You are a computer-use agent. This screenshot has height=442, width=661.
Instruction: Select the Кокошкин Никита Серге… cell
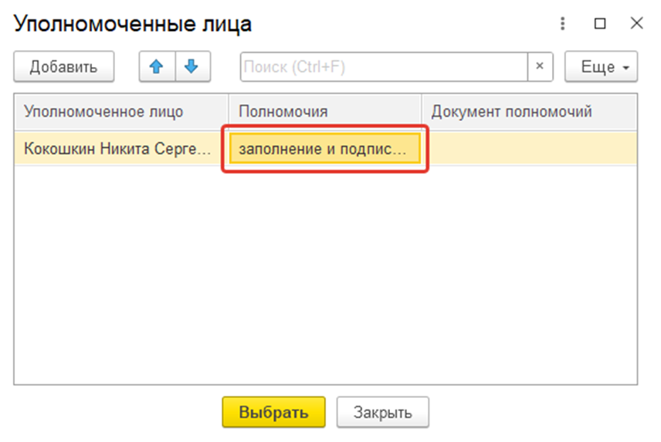coord(121,149)
